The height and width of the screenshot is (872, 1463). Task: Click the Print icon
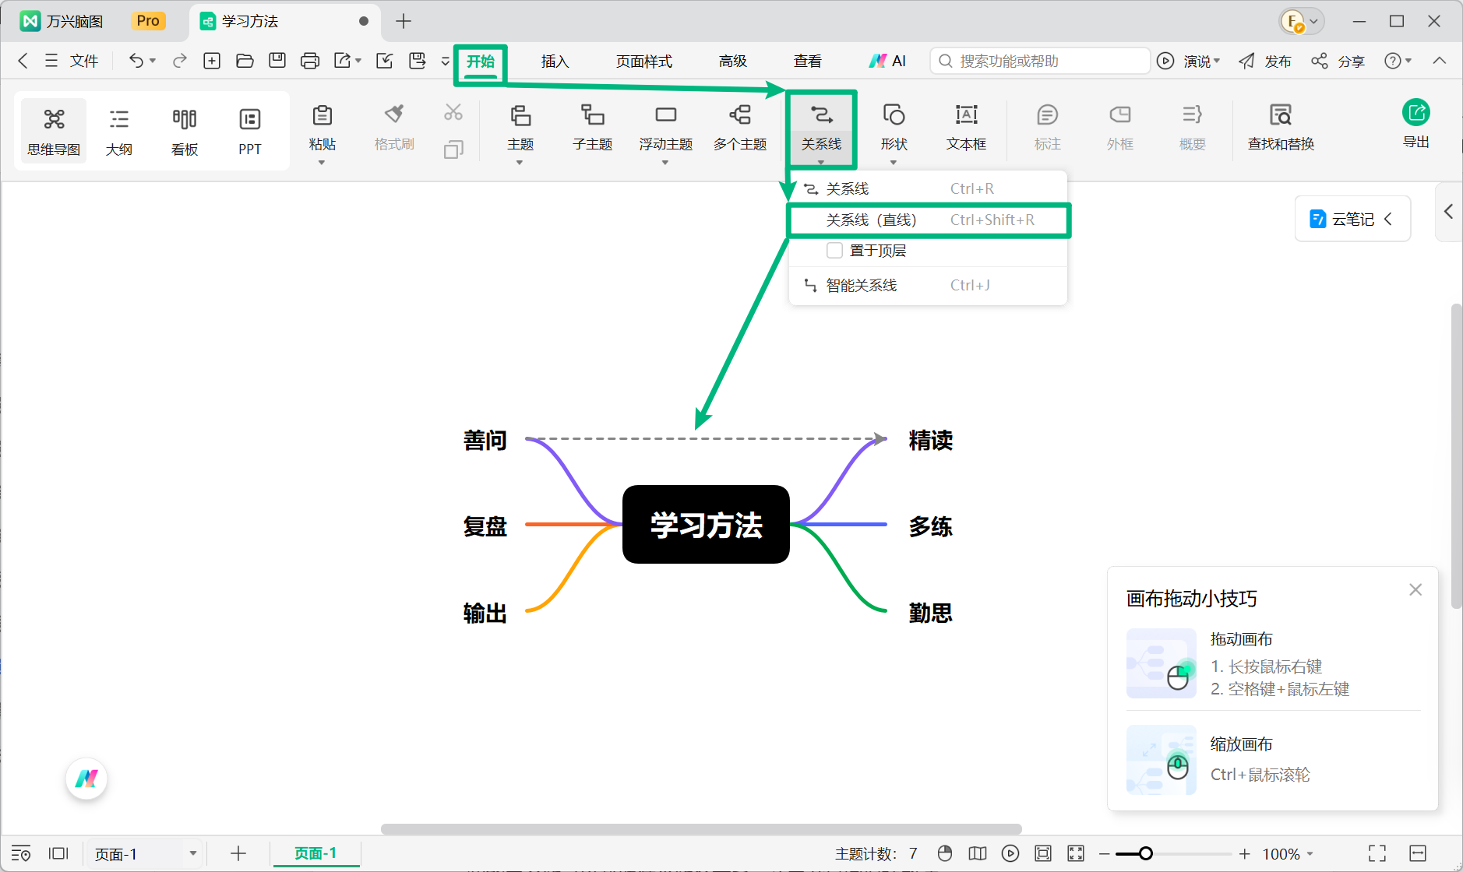[310, 61]
